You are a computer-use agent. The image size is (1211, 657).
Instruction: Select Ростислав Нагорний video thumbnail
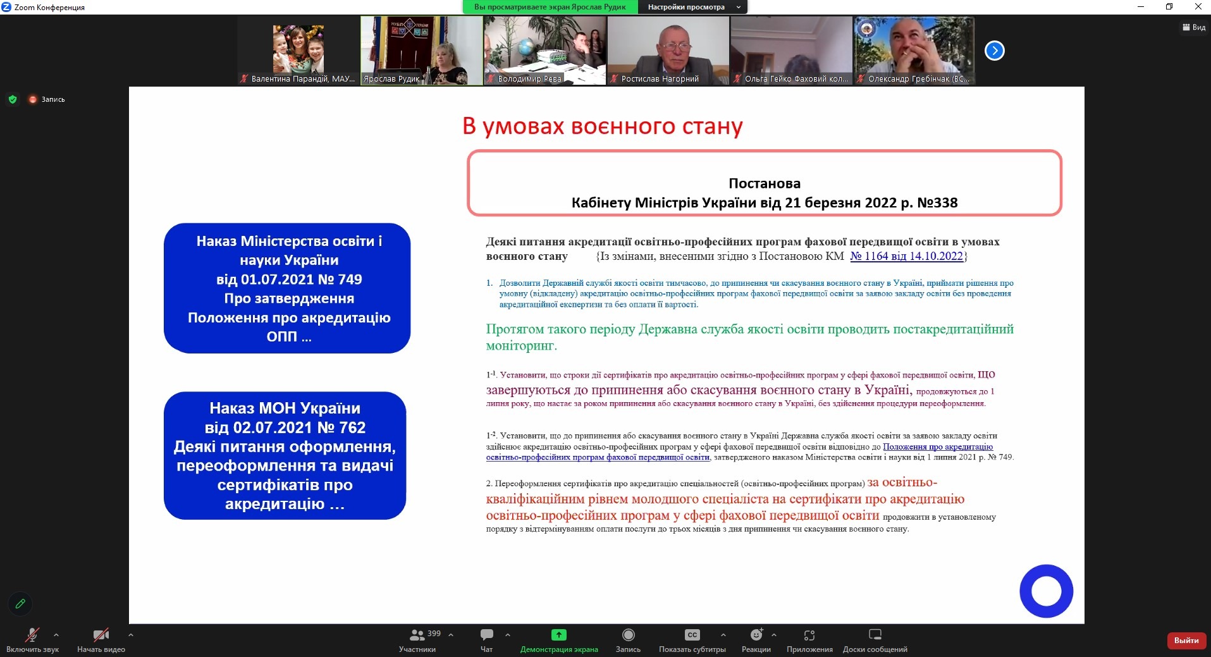(668, 51)
